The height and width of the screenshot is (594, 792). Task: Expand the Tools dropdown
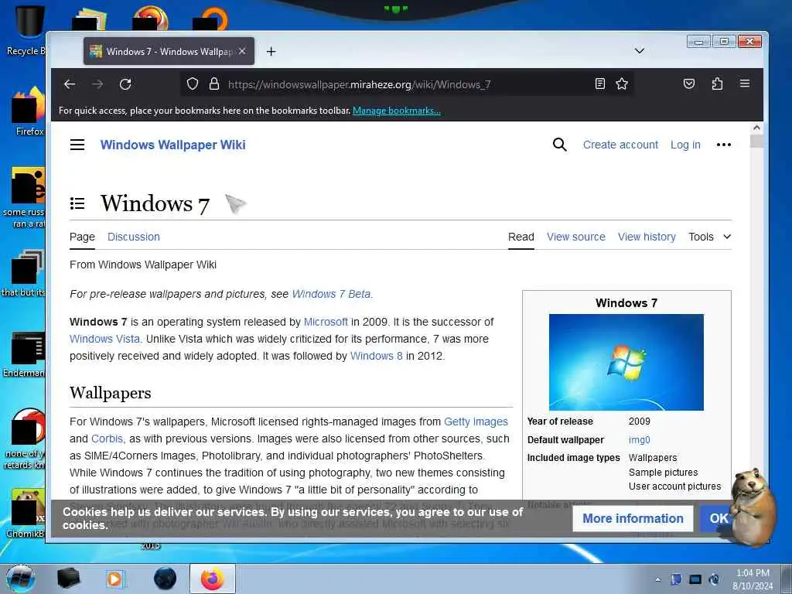(x=710, y=237)
